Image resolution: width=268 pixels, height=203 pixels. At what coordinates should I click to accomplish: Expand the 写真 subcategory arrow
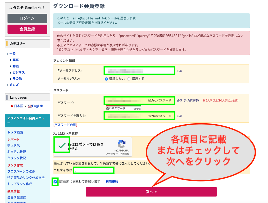(11, 60)
